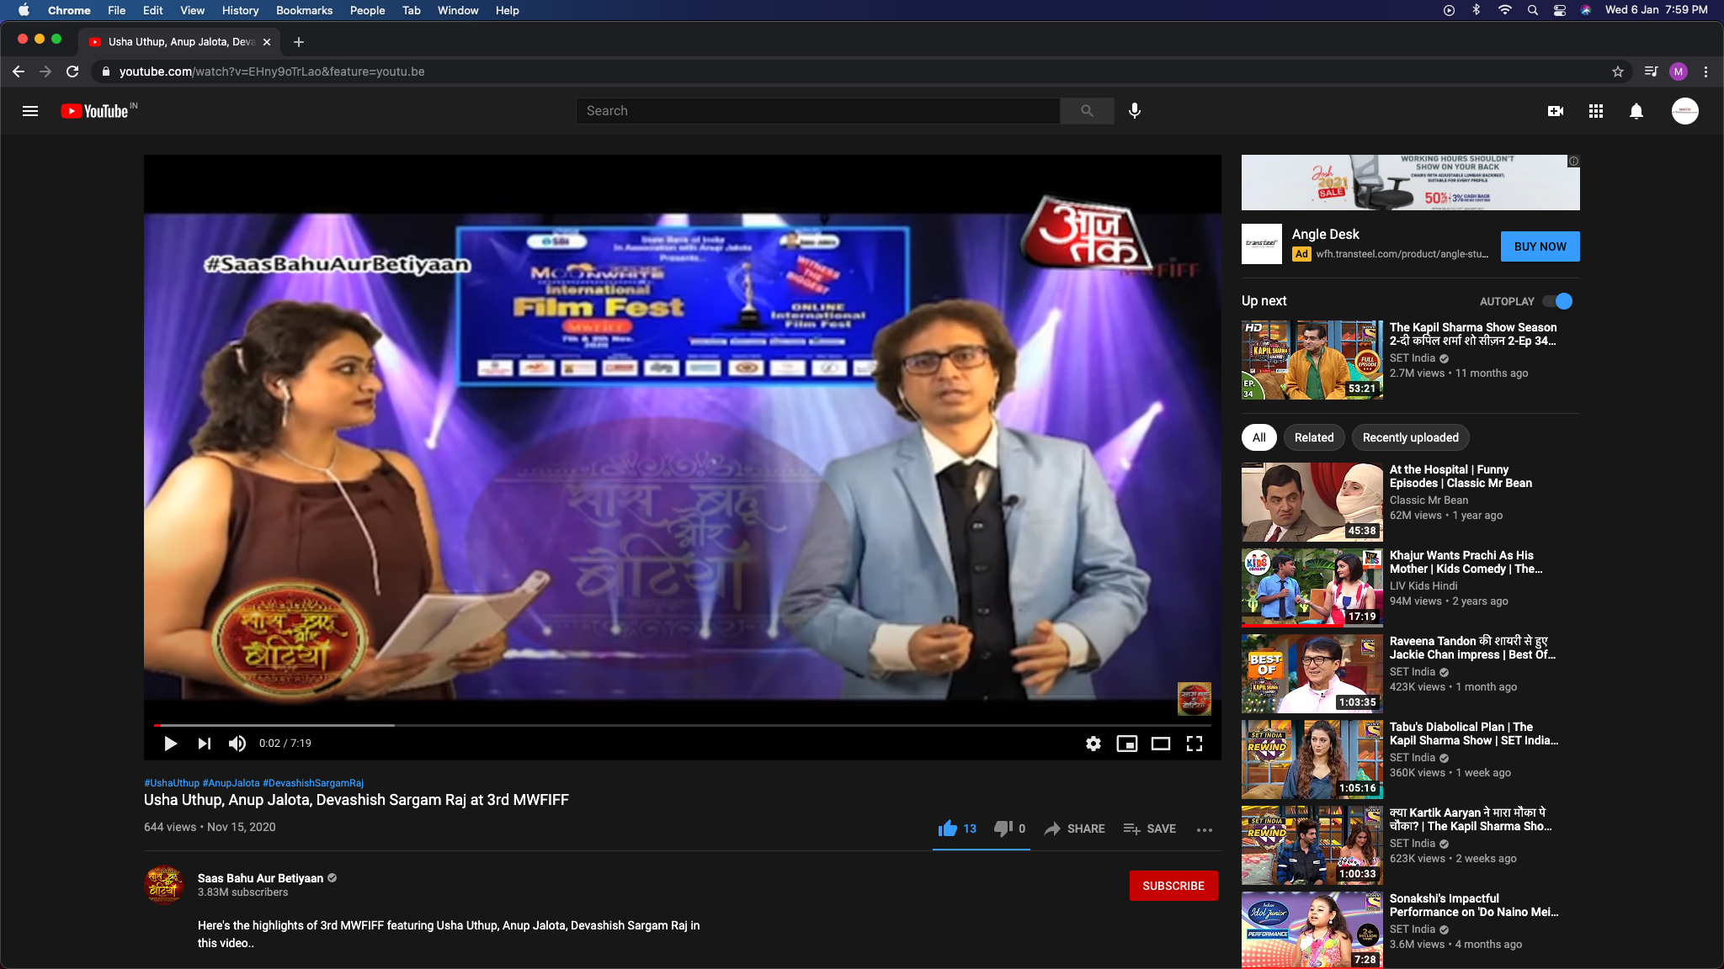Open the Bookmarks menu
Image resolution: width=1724 pixels, height=969 pixels.
tap(304, 10)
